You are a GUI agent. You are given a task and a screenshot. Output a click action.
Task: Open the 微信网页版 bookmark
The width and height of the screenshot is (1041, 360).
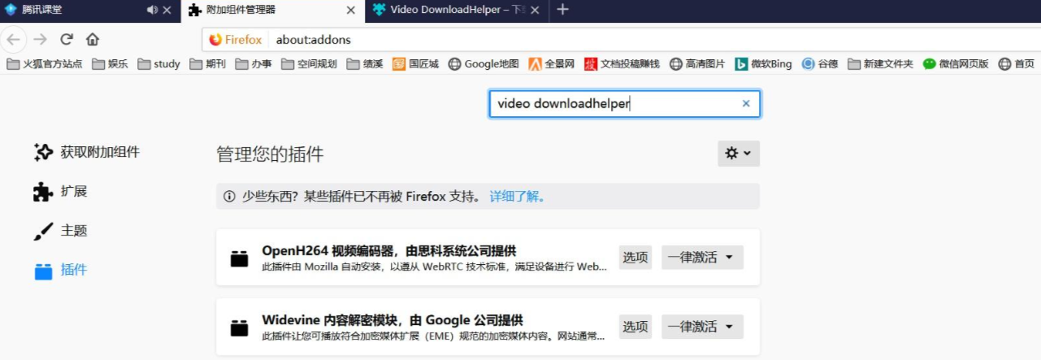pos(956,64)
